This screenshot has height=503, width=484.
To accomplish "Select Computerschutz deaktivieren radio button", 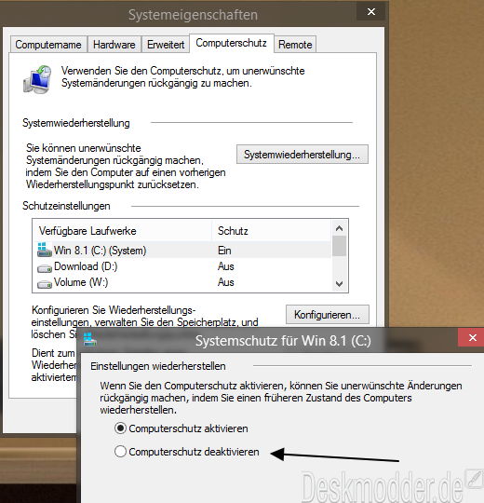I will pos(120,452).
